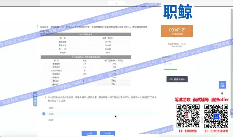The height and width of the screenshot is (137, 233).
Task: Click 研发部门 headcount 20
Action: [84, 74]
